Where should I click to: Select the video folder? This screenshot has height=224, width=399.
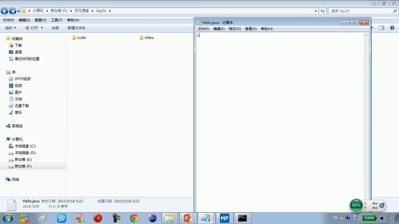click(x=147, y=37)
